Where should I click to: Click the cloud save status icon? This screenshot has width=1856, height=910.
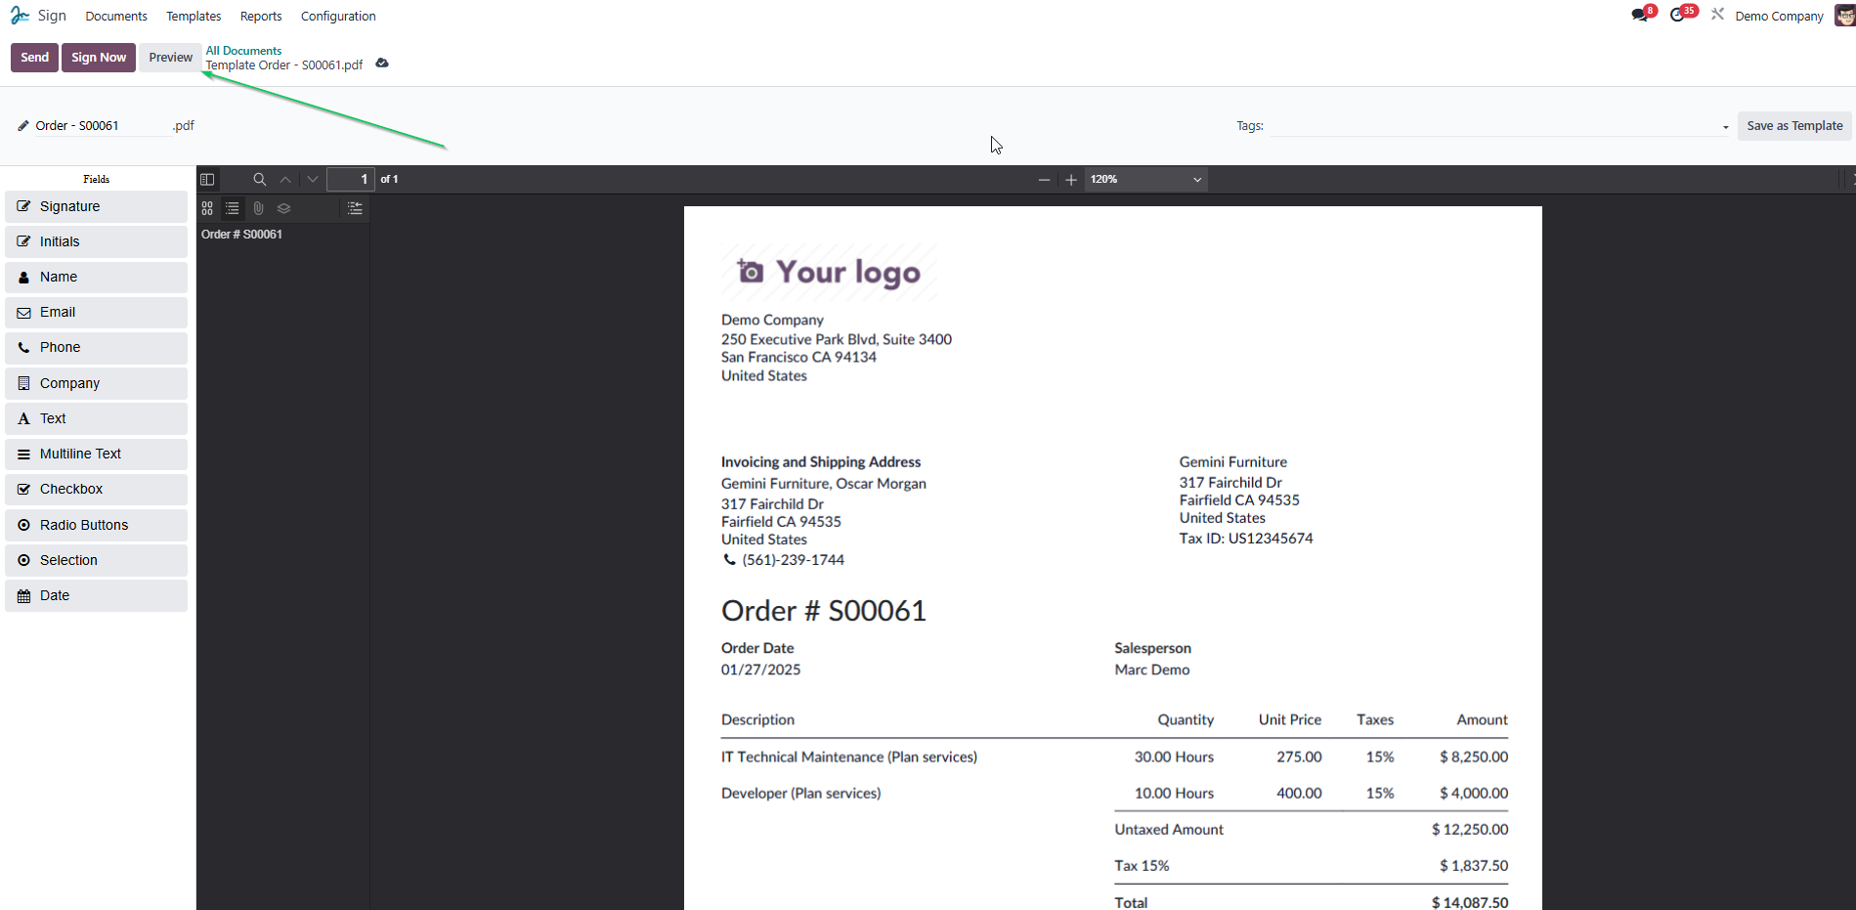tap(382, 64)
